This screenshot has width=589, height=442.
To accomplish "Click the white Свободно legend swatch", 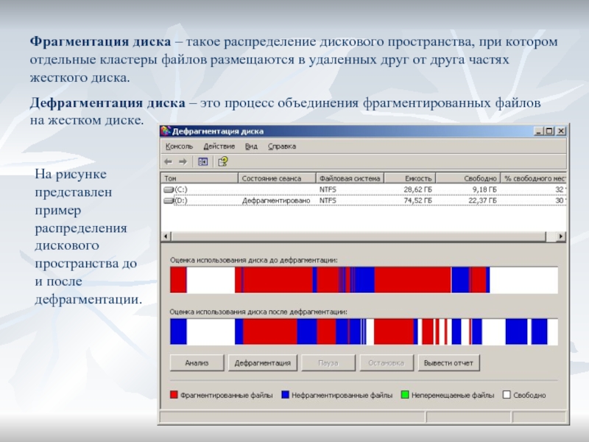I will coord(507,395).
